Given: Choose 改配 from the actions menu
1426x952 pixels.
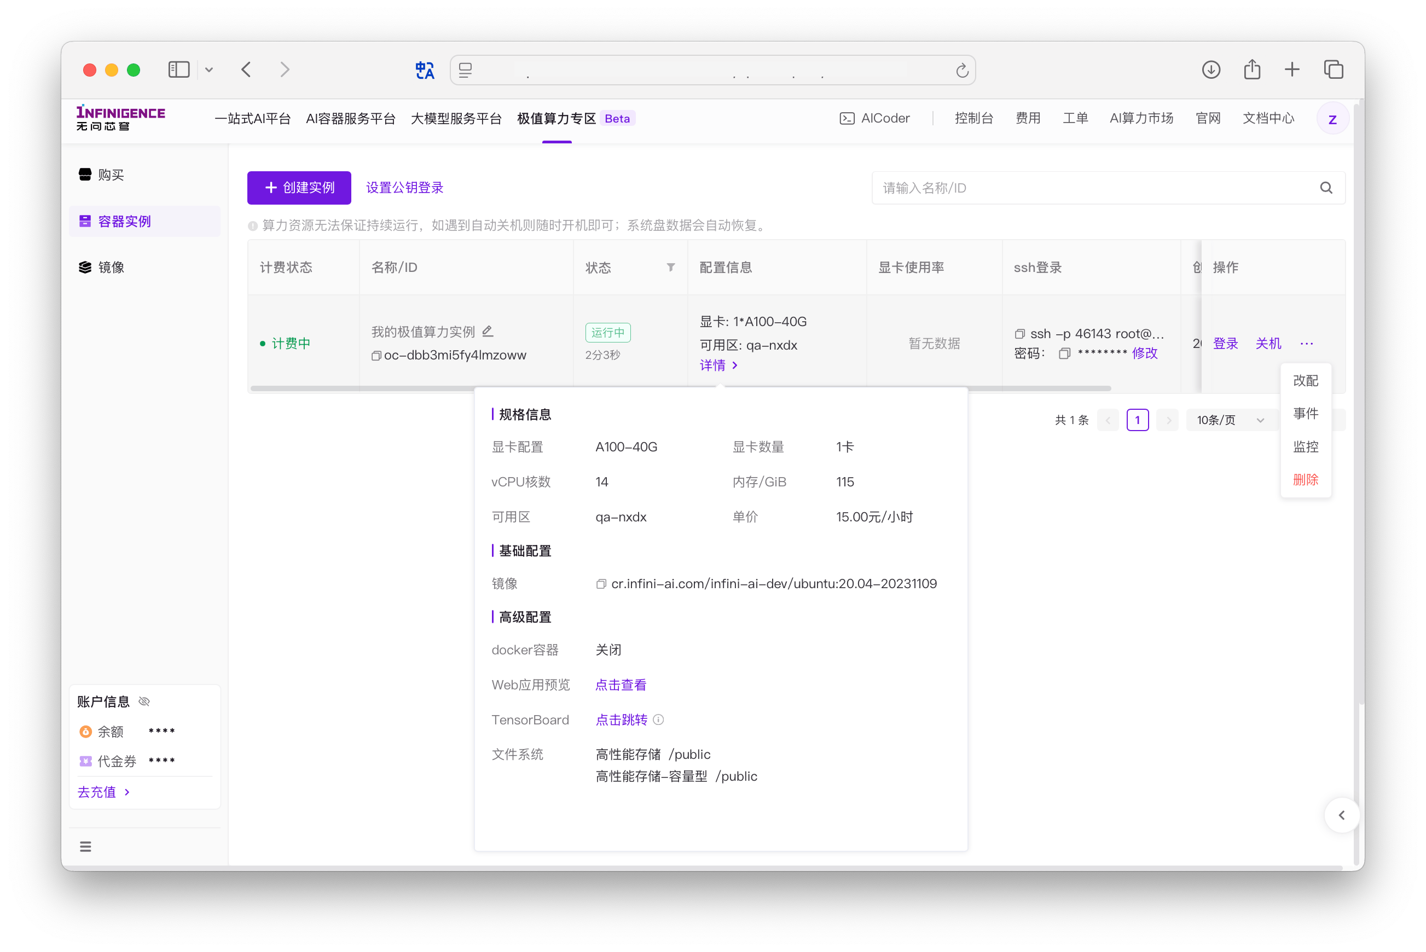Looking at the screenshot, I should [x=1305, y=381].
